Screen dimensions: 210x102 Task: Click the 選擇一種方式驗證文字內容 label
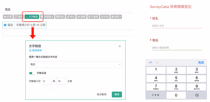tap(43, 57)
